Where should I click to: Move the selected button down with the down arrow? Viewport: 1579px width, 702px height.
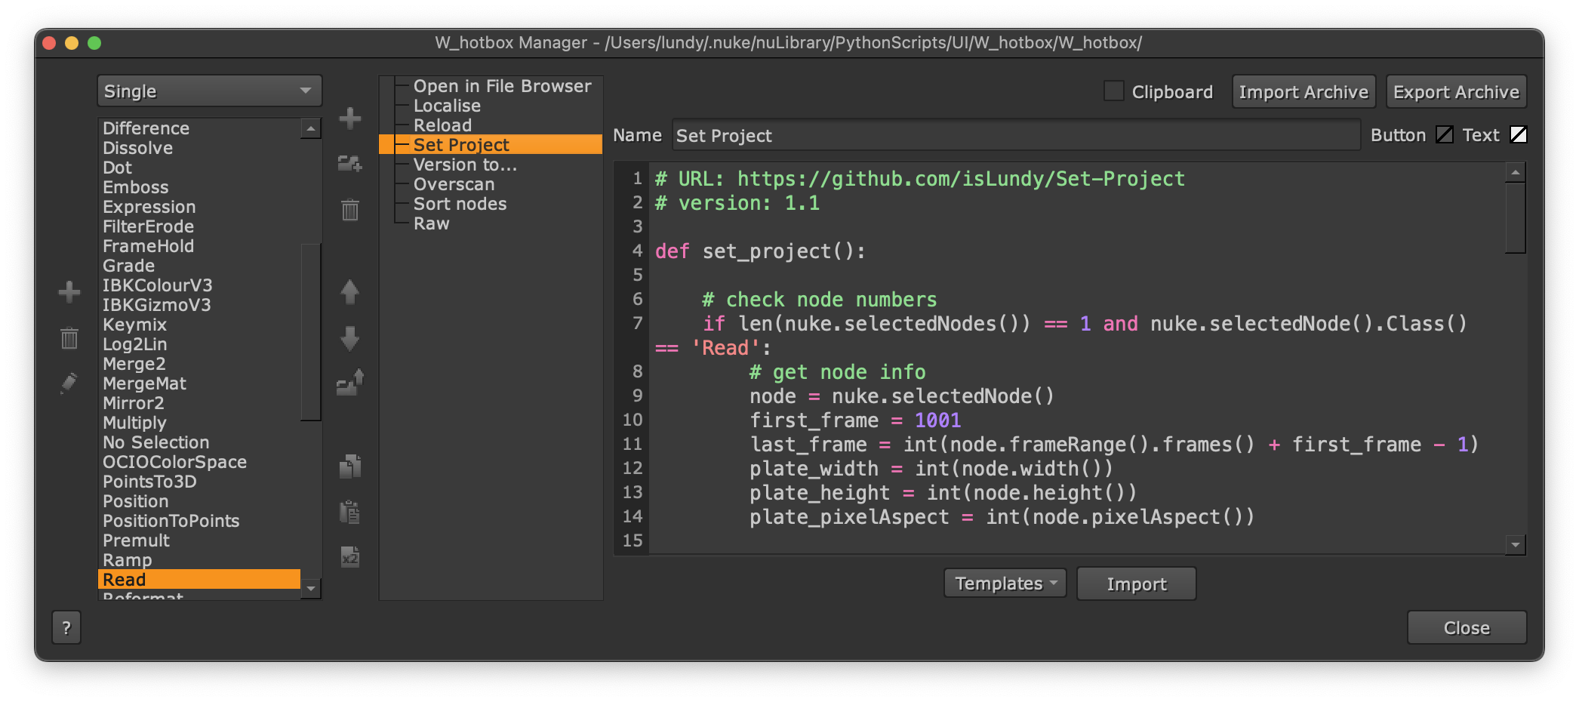pyautogui.click(x=349, y=339)
